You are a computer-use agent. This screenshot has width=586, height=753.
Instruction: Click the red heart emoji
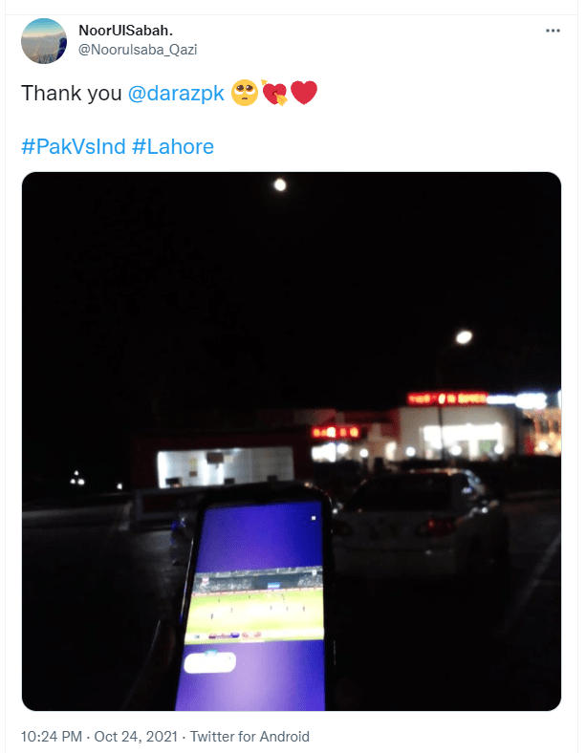click(304, 92)
